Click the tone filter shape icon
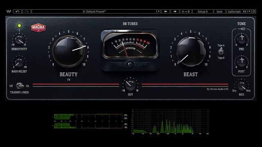Image resolution: width=262 pixels, height=147 pixels. click(x=242, y=29)
